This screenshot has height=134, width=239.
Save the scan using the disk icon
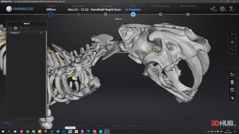232,90
